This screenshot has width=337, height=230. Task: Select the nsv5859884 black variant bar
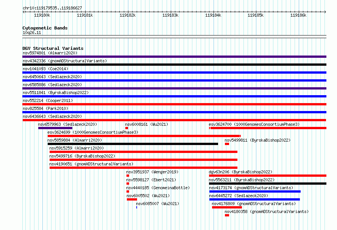coord(133,144)
